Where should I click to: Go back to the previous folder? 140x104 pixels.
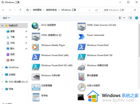click(x=3, y=10)
